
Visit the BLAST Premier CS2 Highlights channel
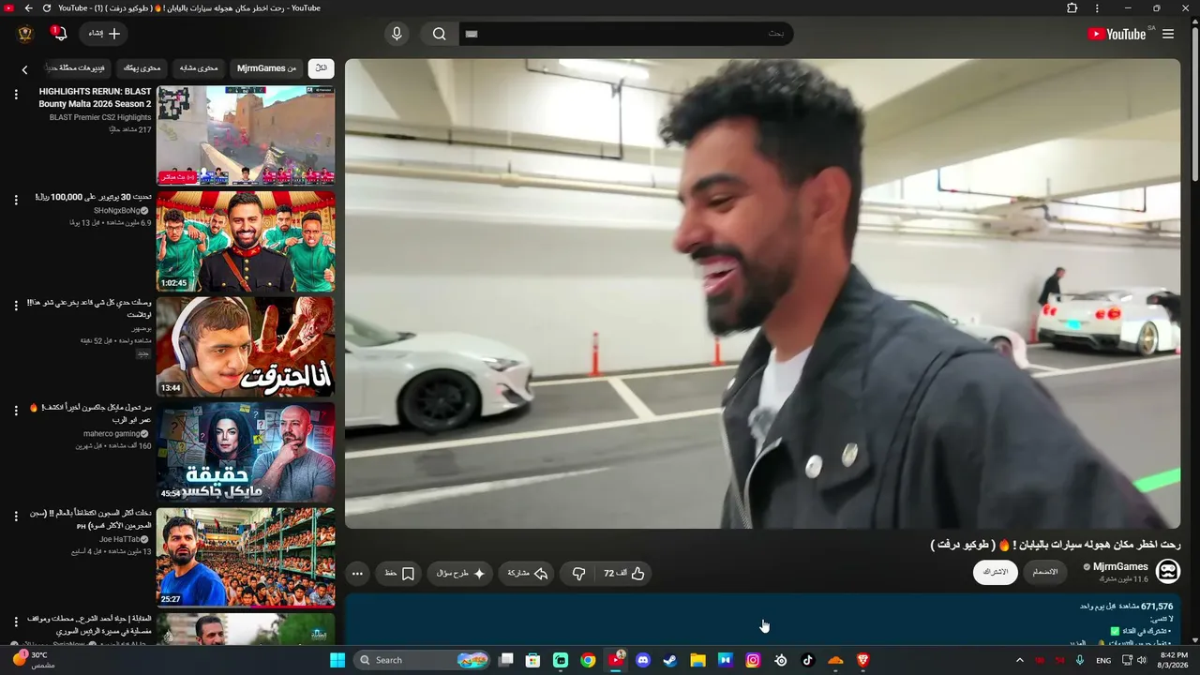coord(100,117)
